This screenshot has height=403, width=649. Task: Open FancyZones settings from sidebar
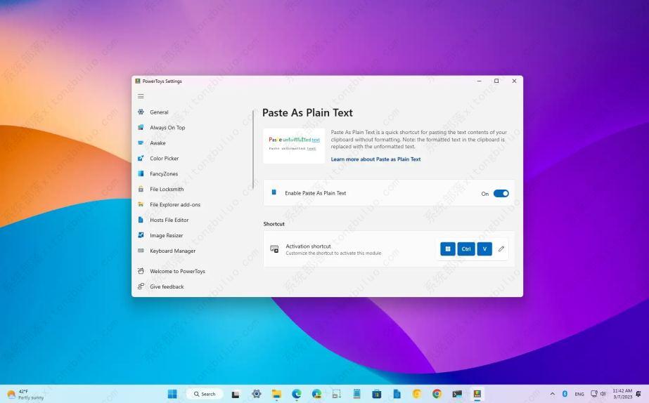pos(163,174)
